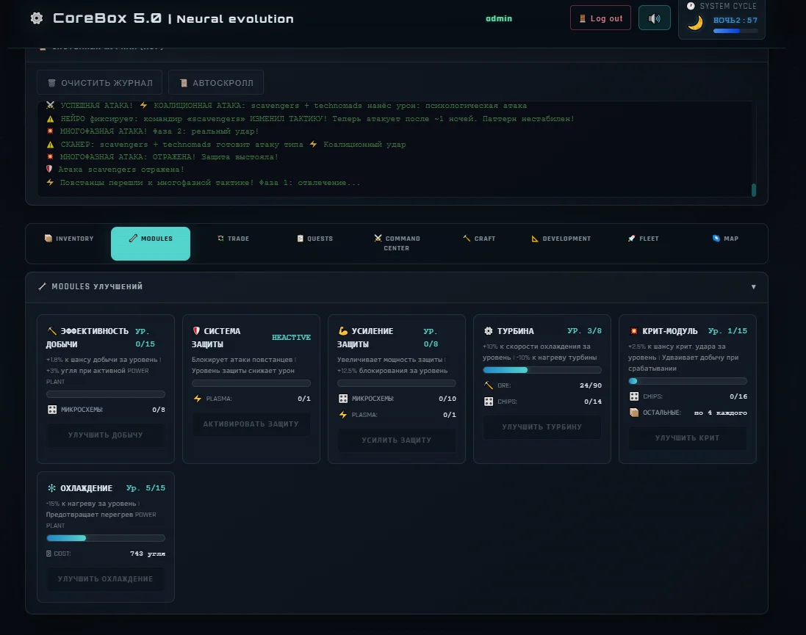Click the НЕАСТIVE status on Система защиты
Image resolution: width=806 pixels, height=635 pixels.
coord(291,338)
